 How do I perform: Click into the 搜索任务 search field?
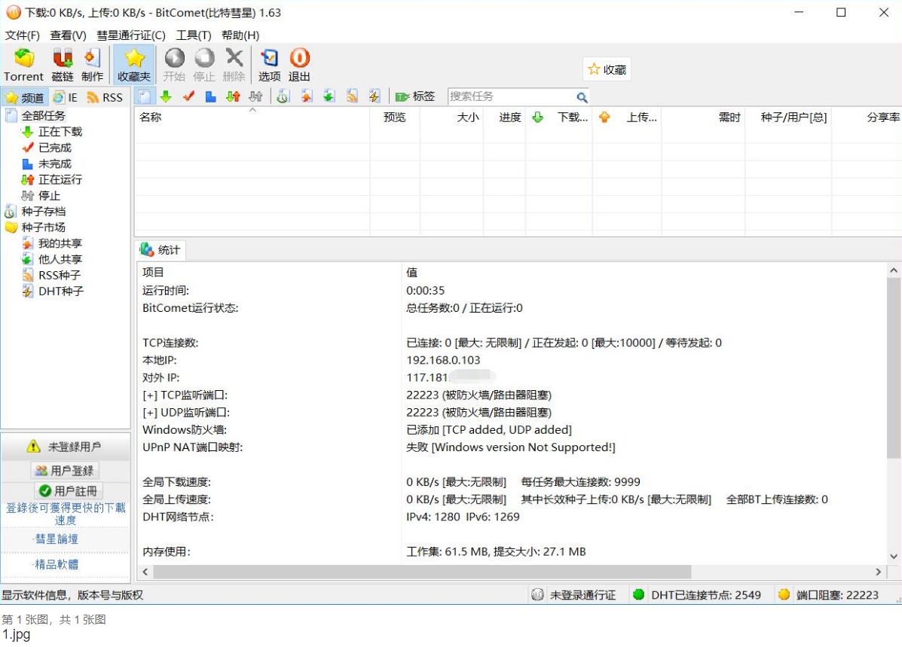tap(511, 96)
